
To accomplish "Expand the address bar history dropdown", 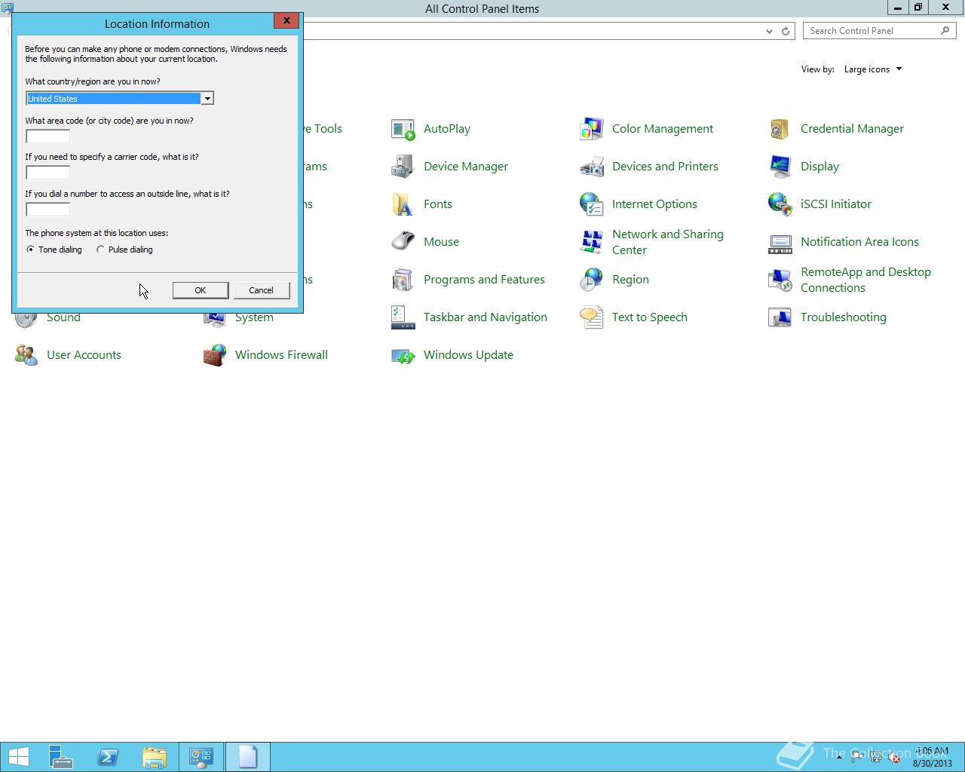I will [769, 31].
